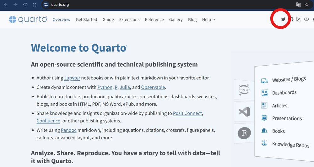
Task: Select the Knowledge Repos label
Action: [x=291, y=144]
